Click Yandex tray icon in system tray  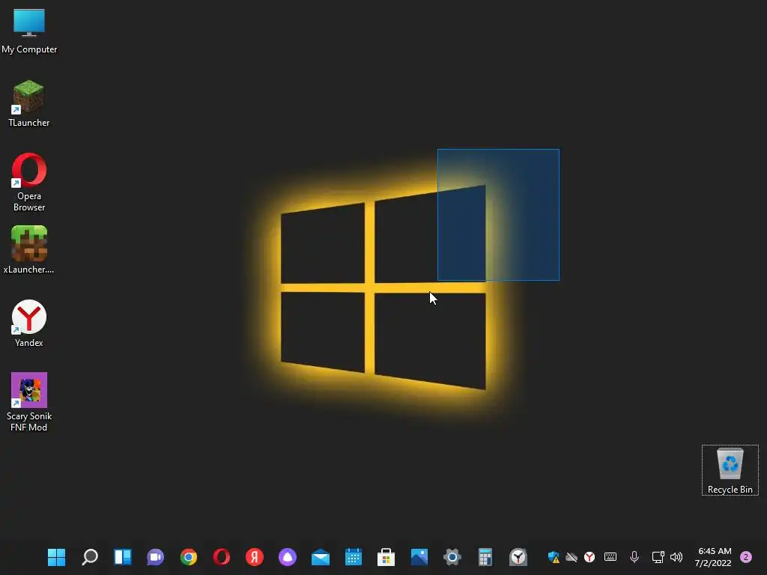tap(589, 557)
